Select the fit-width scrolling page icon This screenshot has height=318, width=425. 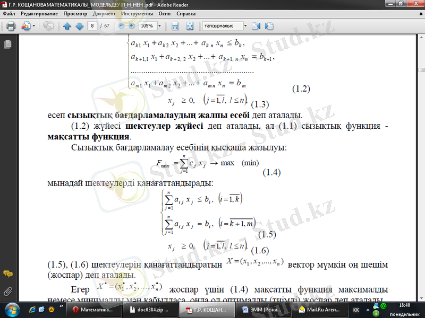click(175, 26)
